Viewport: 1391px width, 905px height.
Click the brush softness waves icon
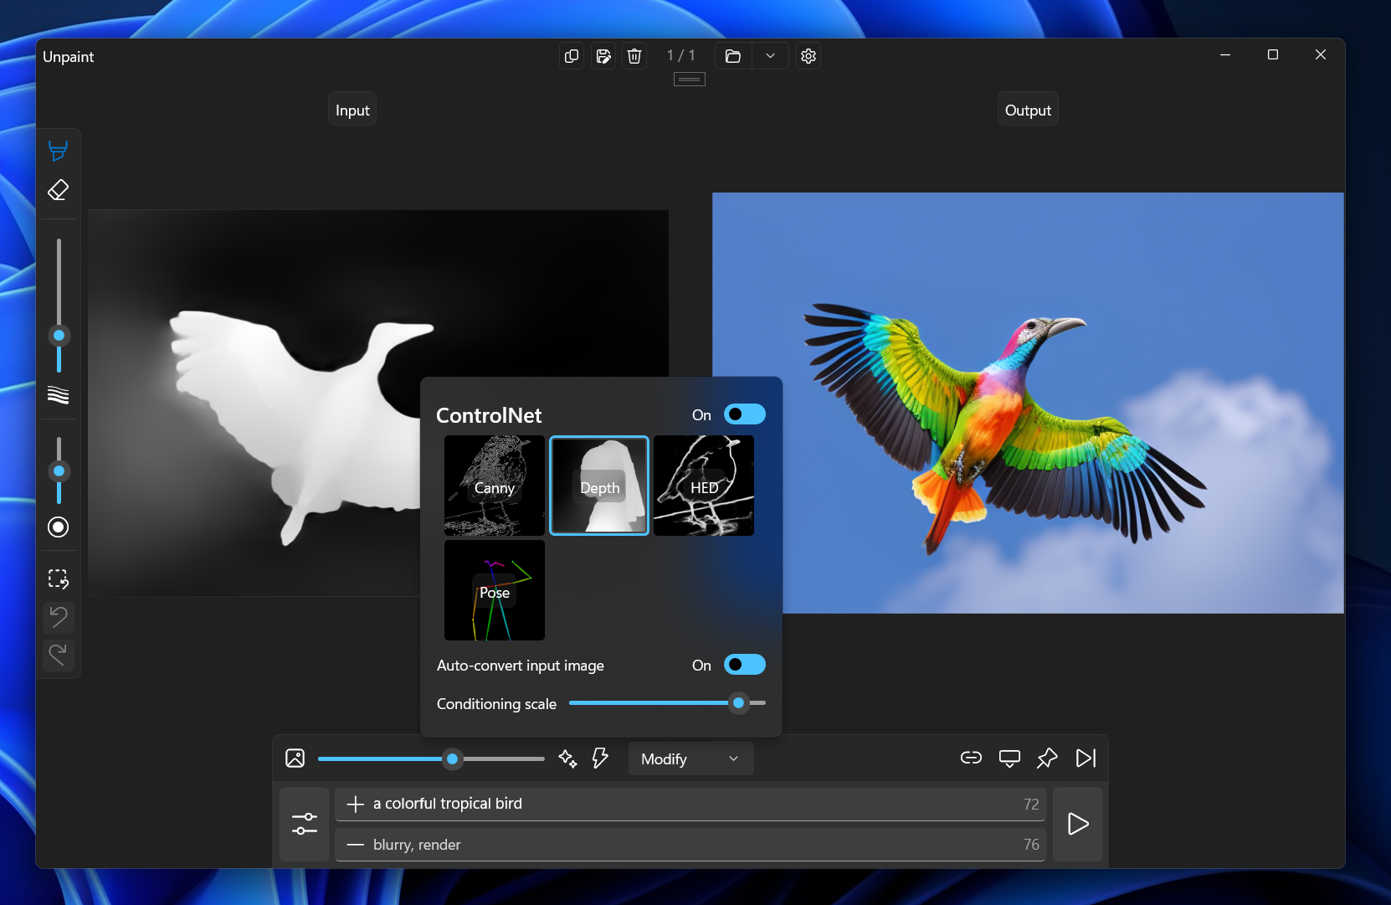coord(58,395)
